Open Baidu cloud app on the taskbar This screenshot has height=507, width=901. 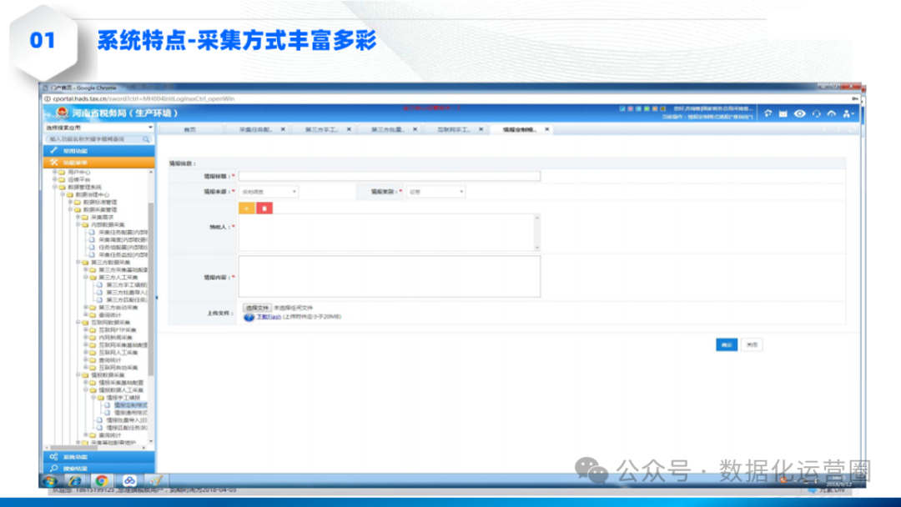tap(129, 480)
